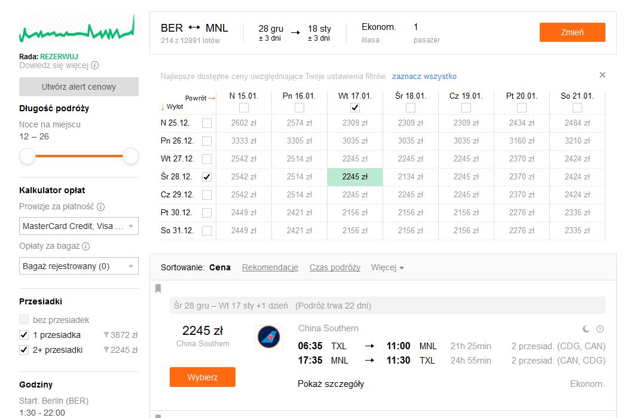Click the 2574 zł price cell
This screenshot has height=418, width=624.
[299, 123]
